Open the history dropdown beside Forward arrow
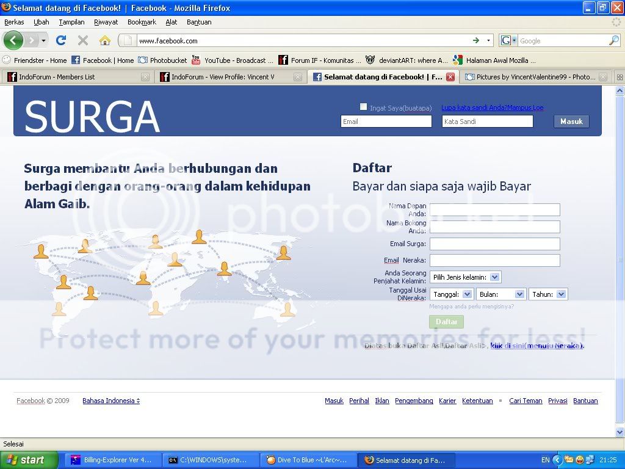The width and height of the screenshot is (625, 469). coord(43,40)
